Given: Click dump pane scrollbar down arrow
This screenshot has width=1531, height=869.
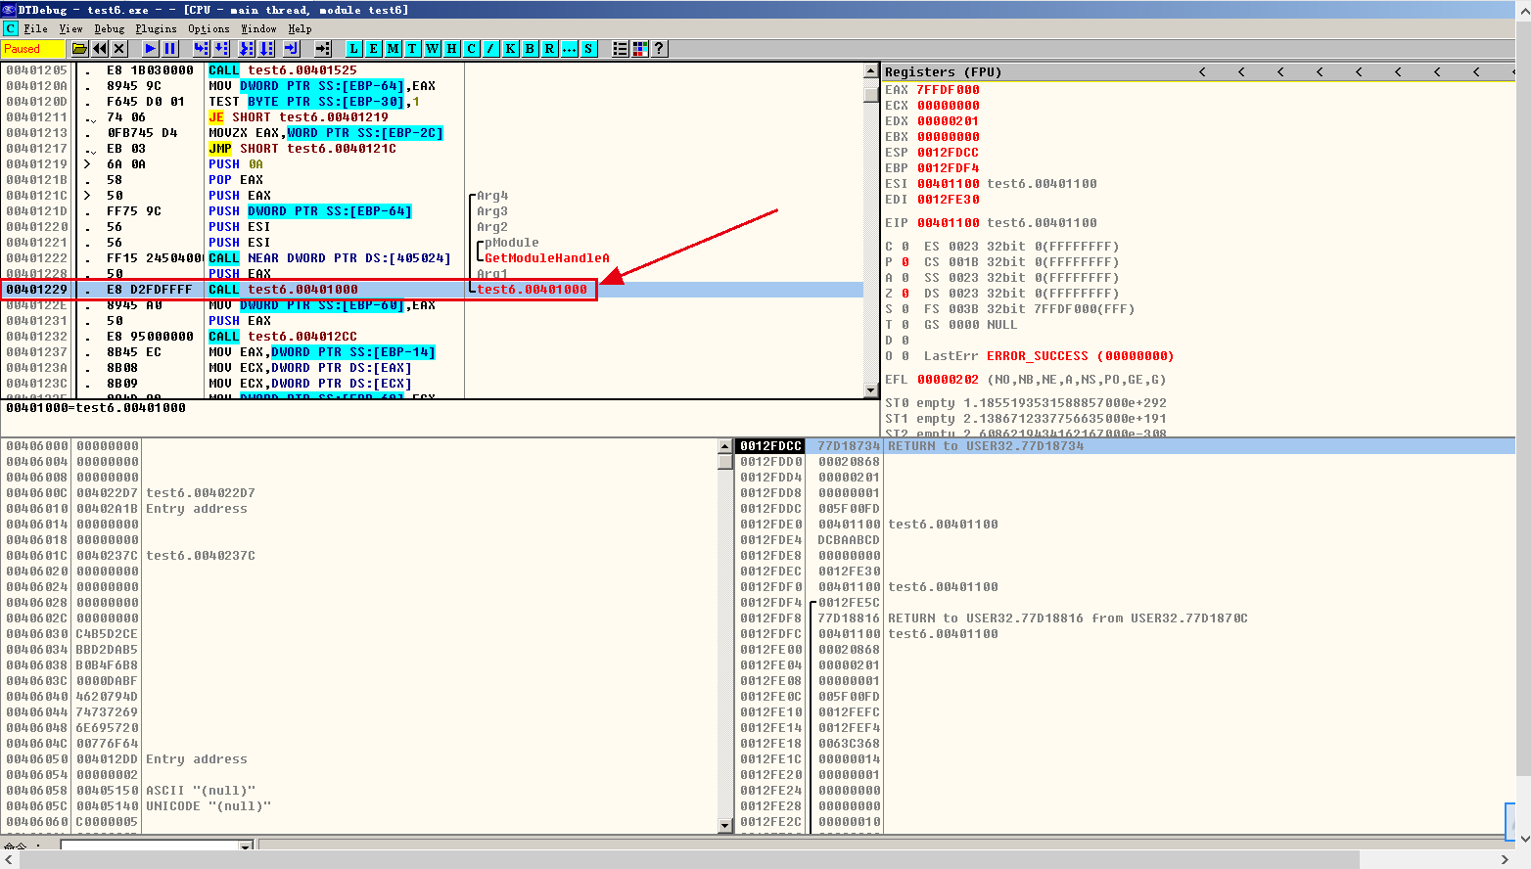Looking at the screenshot, I should tap(725, 825).
